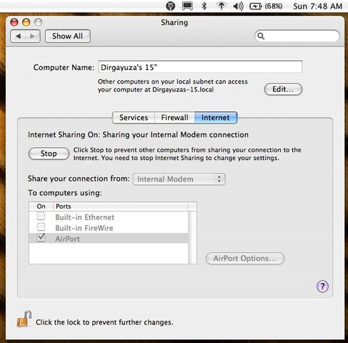Open the Internal Modem connection dropdown

[179, 179]
